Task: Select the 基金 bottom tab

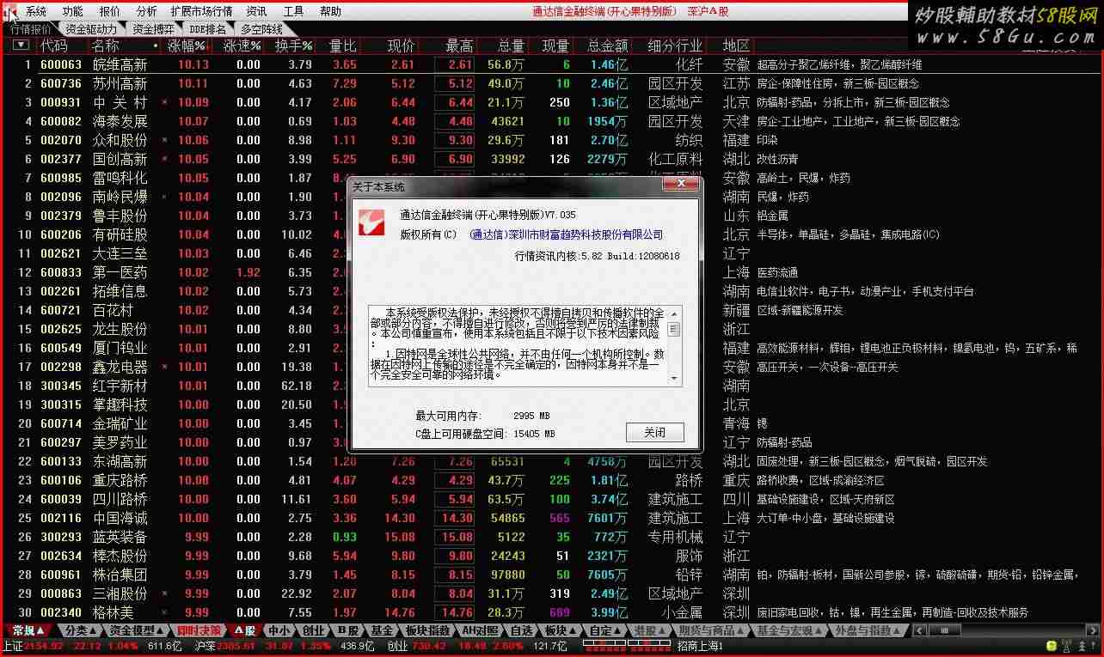Action: coord(382,630)
